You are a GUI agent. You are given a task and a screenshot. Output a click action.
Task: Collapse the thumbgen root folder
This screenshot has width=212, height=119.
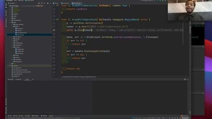click(x=9, y=6)
